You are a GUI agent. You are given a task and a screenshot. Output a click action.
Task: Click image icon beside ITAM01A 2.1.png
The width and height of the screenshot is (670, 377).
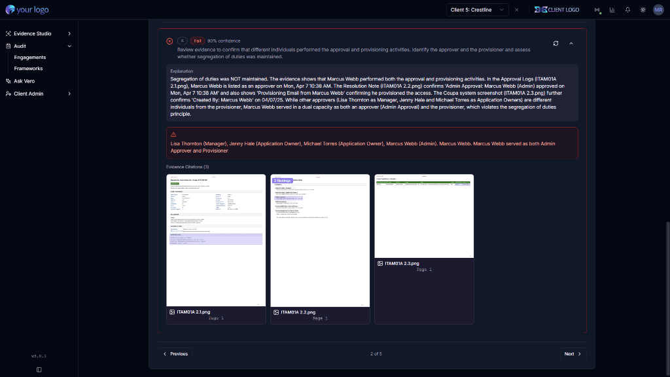[x=172, y=312]
